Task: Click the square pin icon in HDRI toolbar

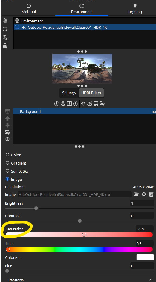Action: click(69, 104)
